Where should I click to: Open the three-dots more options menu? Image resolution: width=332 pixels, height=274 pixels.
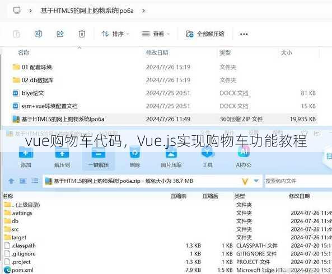coord(244,34)
